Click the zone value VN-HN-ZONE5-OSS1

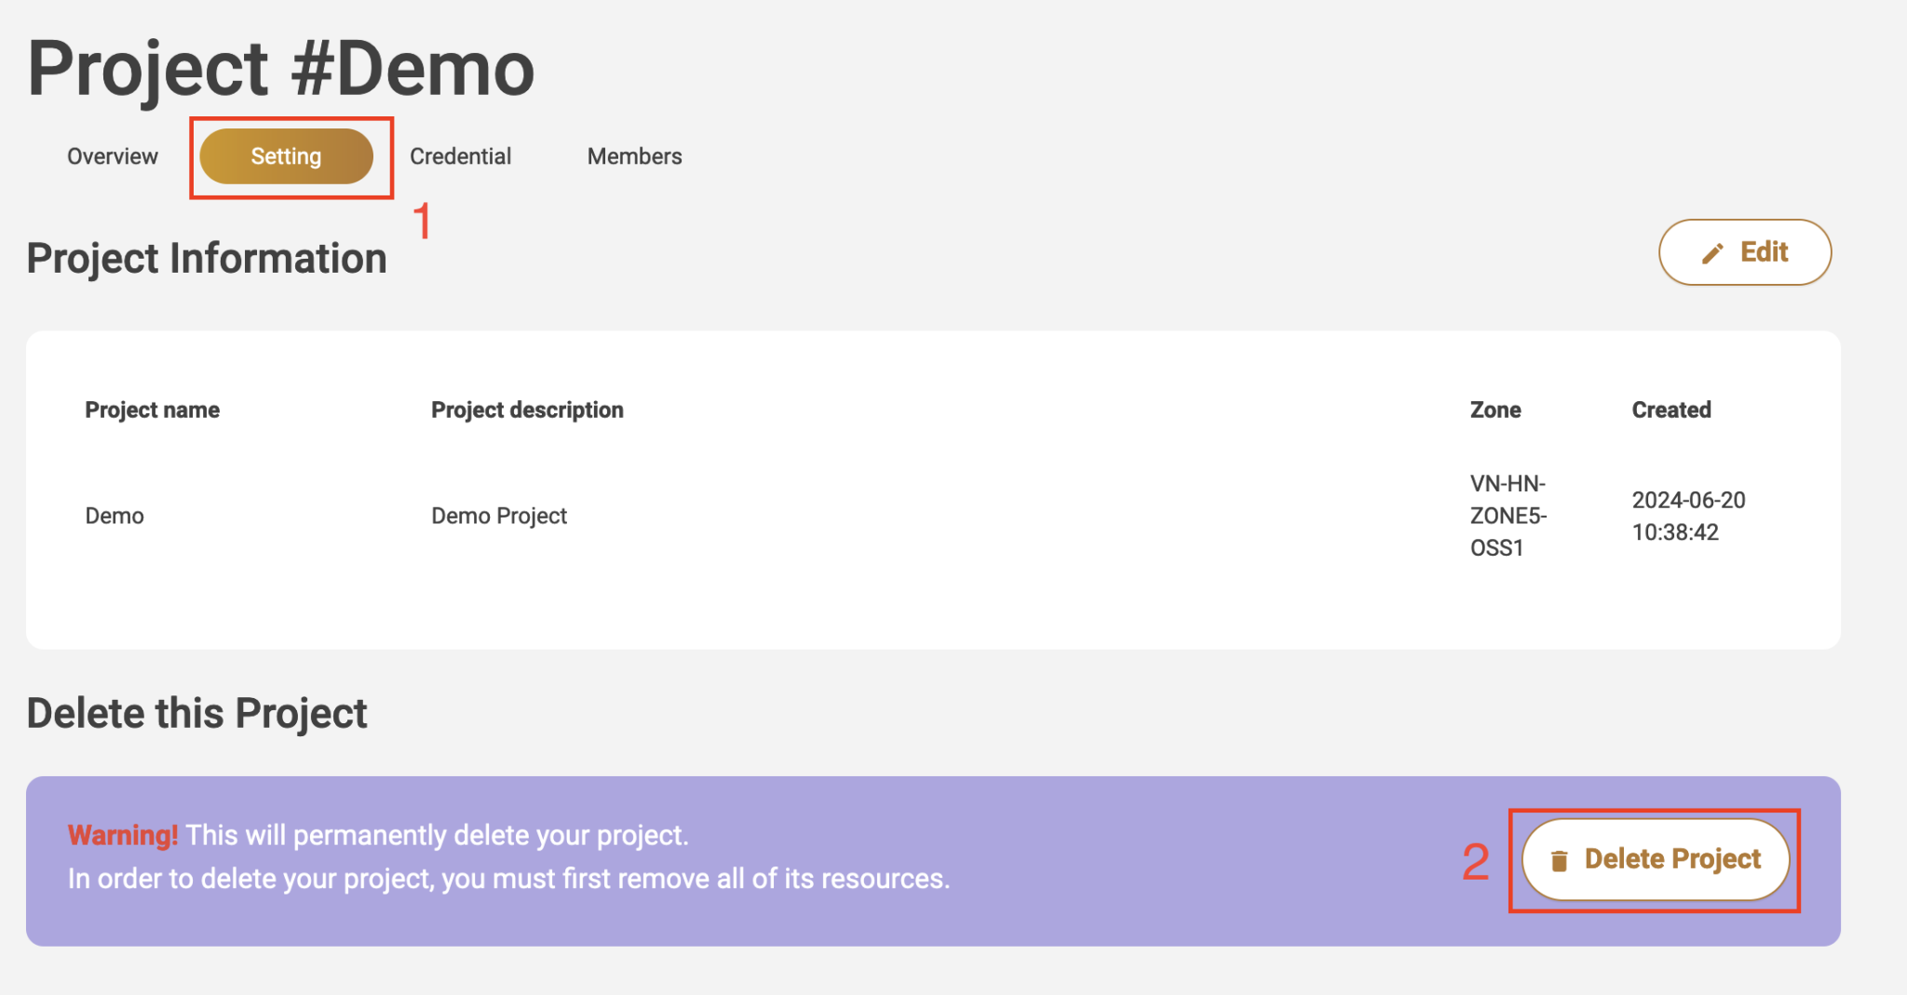(1508, 516)
